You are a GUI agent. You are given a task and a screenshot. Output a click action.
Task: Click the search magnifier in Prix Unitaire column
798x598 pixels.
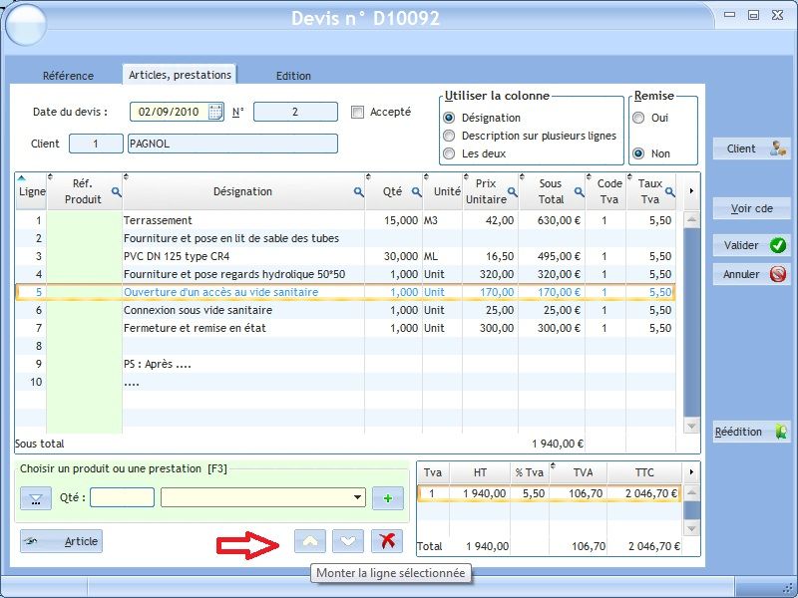(x=513, y=191)
